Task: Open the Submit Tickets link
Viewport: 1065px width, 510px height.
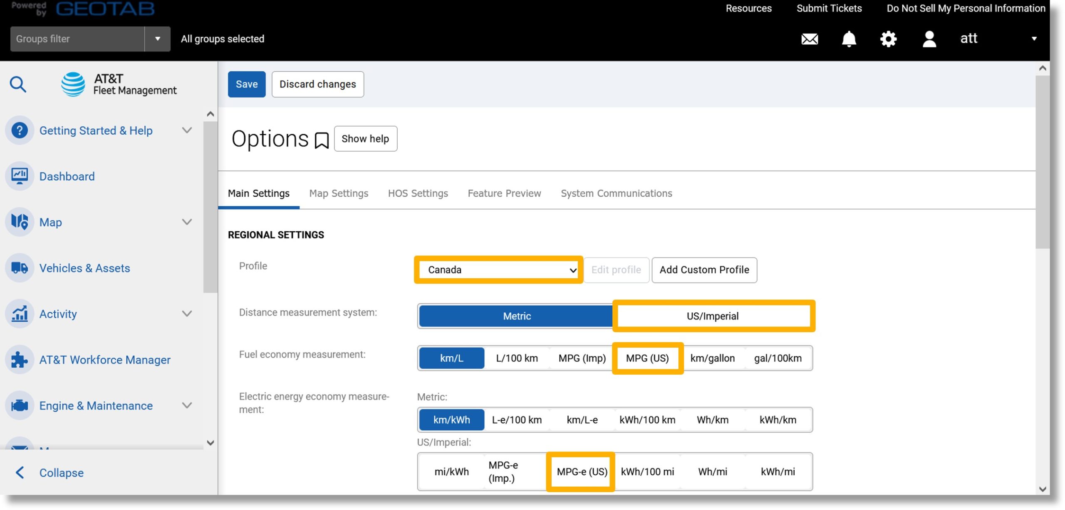Action: coord(829,8)
